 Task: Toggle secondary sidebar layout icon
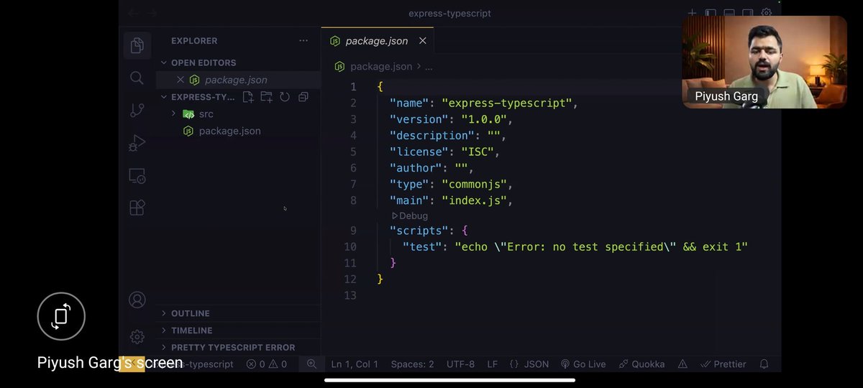748,13
